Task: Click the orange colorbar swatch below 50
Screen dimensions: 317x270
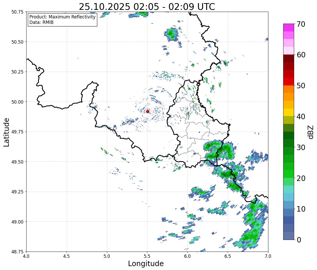Action: click(x=289, y=89)
